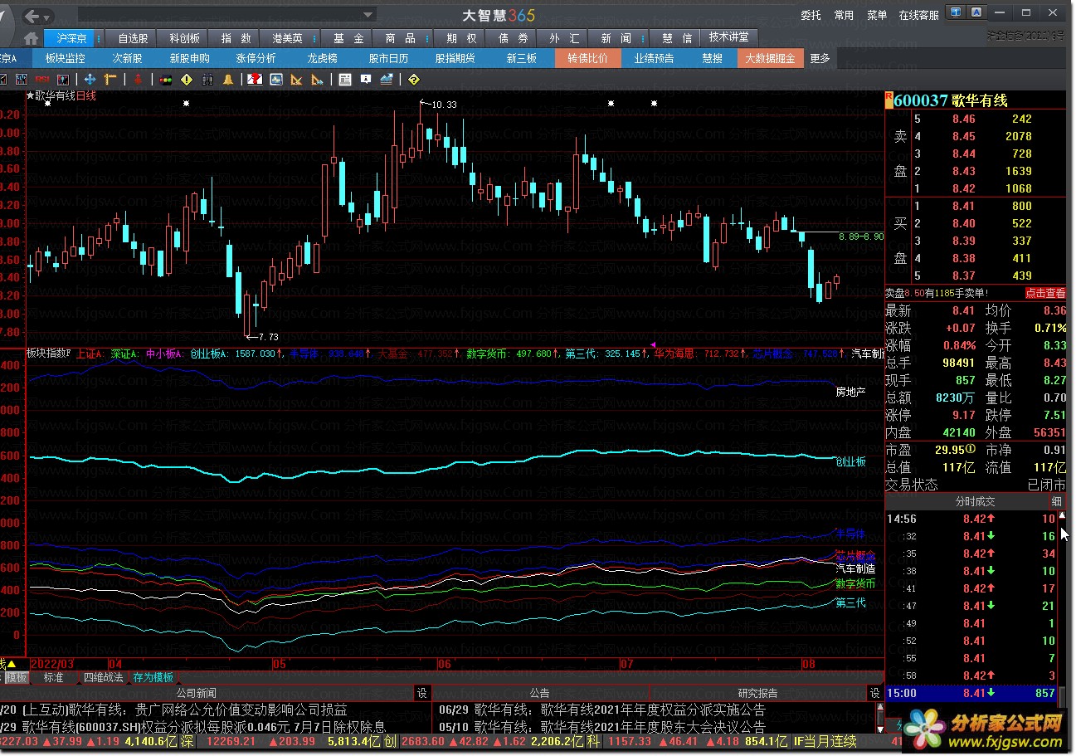Open the 自选股 tab
The height and width of the screenshot is (756, 1076).
[x=133, y=38]
